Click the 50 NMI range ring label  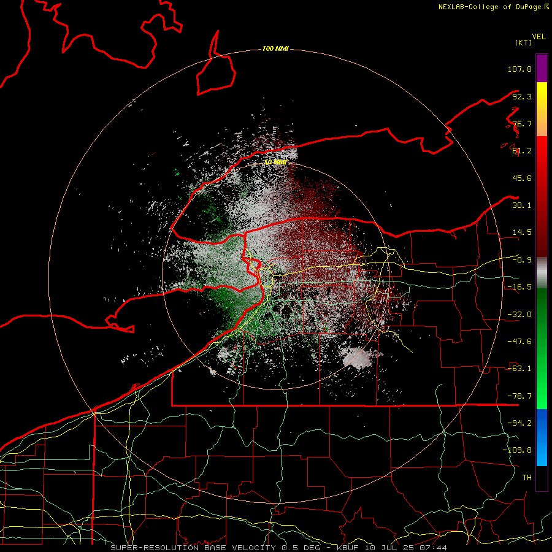pos(275,163)
